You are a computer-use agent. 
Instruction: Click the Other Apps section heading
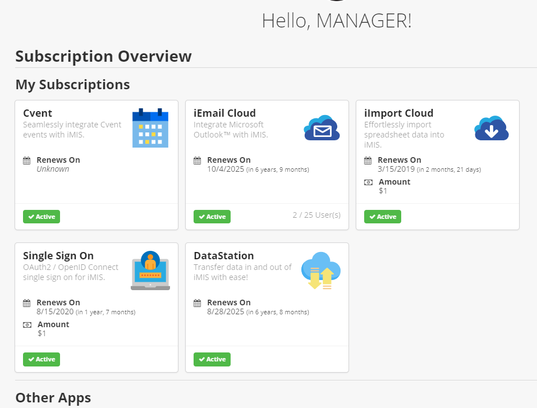click(x=53, y=398)
